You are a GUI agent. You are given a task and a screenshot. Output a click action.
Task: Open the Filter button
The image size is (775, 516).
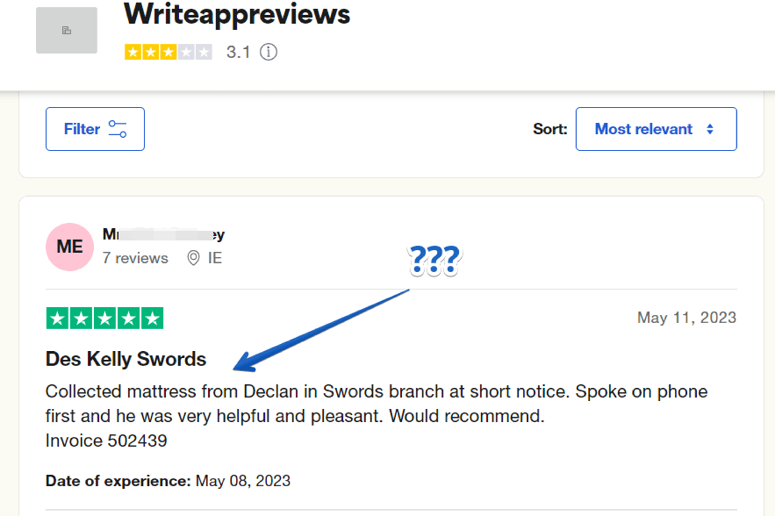tap(95, 129)
